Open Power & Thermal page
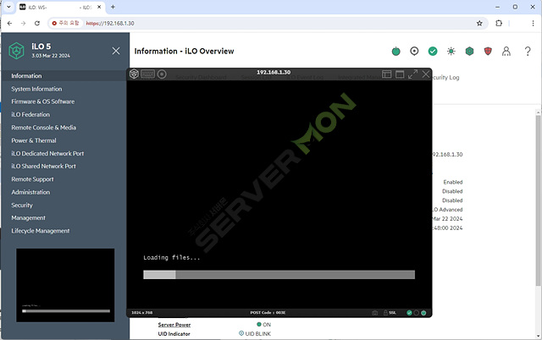542x340 pixels. 34,140
